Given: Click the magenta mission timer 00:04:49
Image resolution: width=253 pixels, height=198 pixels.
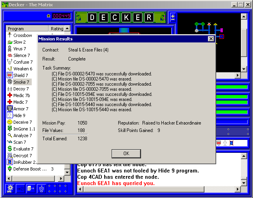Looking at the screenshot, I should 61,16.
